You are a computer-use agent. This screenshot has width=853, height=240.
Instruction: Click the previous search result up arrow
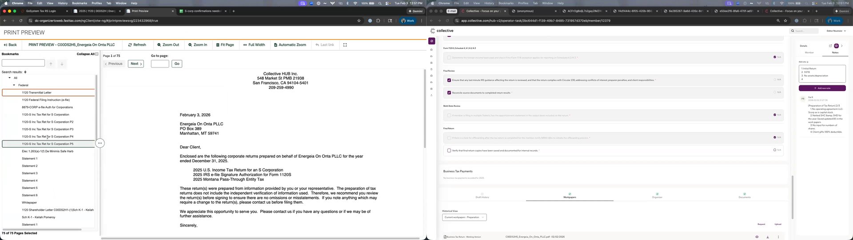click(51, 64)
